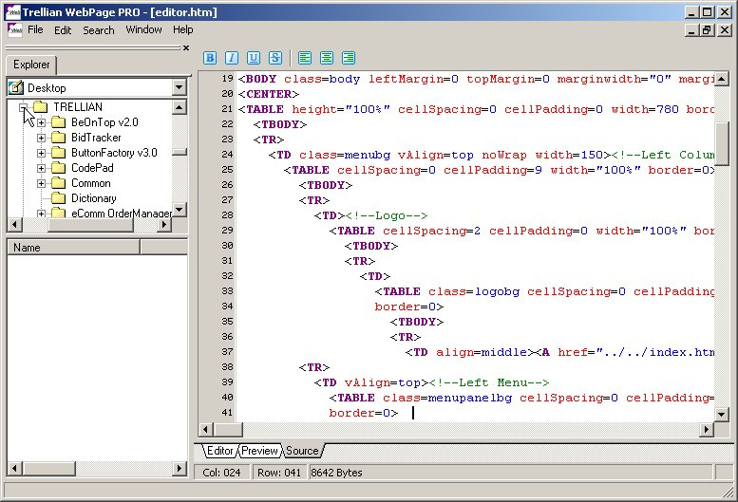Select the CodePad folder icon
Image resolution: width=738 pixels, height=502 pixels.
pyautogui.click(x=58, y=168)
